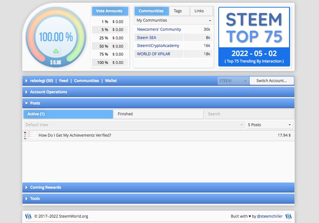The width and height of the screenshot is (319, 223).
Task: Click the 18k member count
Action: click(207, 54)
